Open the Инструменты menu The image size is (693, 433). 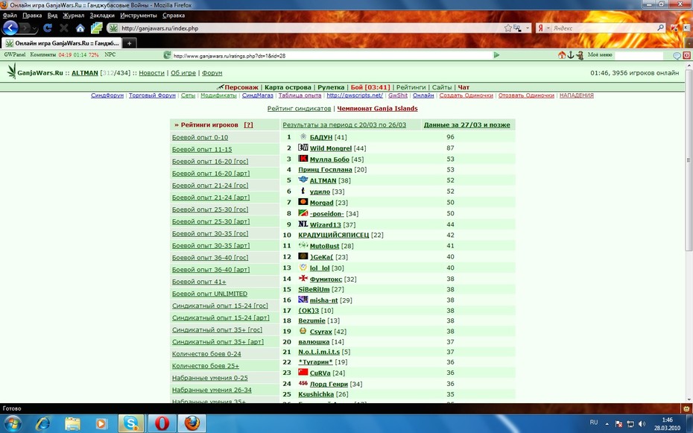click(139, 16)
